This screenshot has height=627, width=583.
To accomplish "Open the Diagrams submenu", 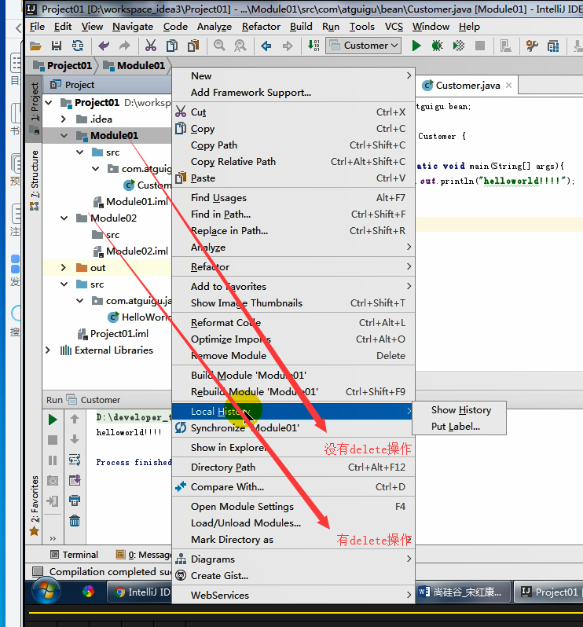I will click(x=293, y=559).
